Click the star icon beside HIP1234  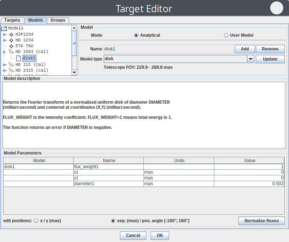pyautogui.click(x=11, y=34)
